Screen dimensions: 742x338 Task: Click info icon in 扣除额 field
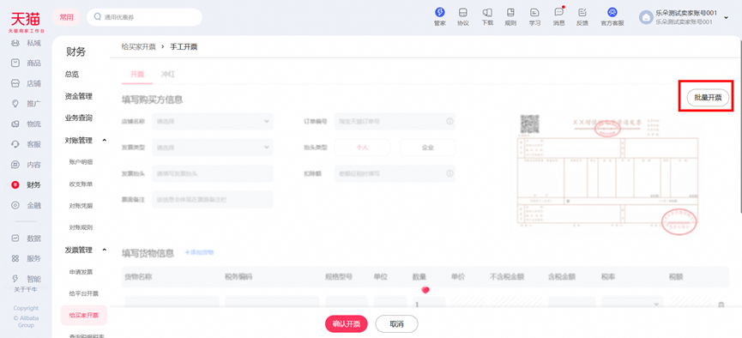coord(449,174)
